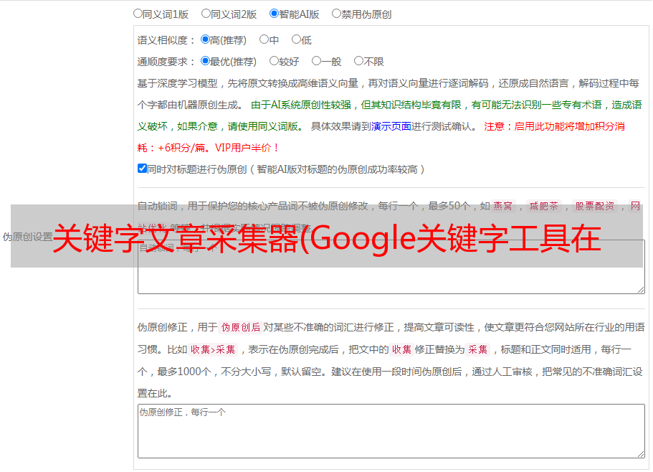Click into the 自动锁词 textarea
The width and height of the screenshot is (653, 472).
[391, 267]
